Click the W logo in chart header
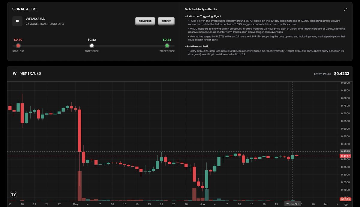This screenshot has width=360, height=207. point(14,73)
